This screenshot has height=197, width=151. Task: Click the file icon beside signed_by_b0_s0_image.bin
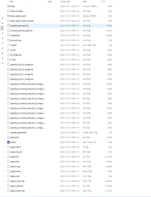(x=8, y=64)
